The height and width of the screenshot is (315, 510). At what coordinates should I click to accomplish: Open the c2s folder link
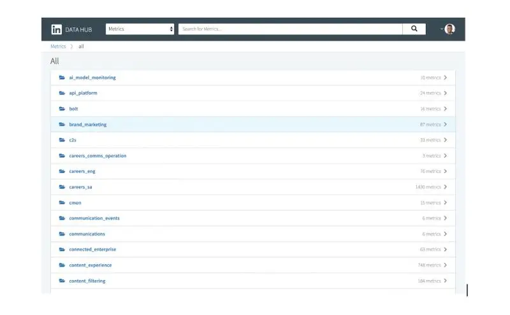click(73, 140)
